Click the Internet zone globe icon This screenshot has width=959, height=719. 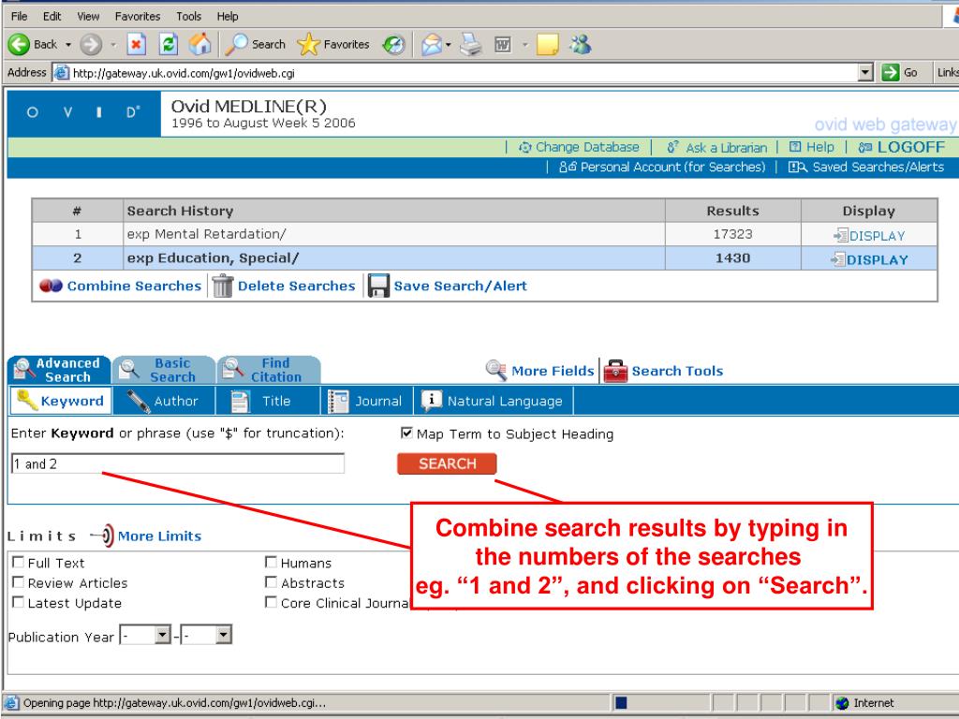point(842,703)
